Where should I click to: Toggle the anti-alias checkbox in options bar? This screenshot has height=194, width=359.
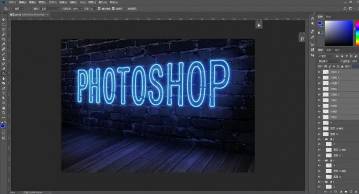tap(99, 9)
